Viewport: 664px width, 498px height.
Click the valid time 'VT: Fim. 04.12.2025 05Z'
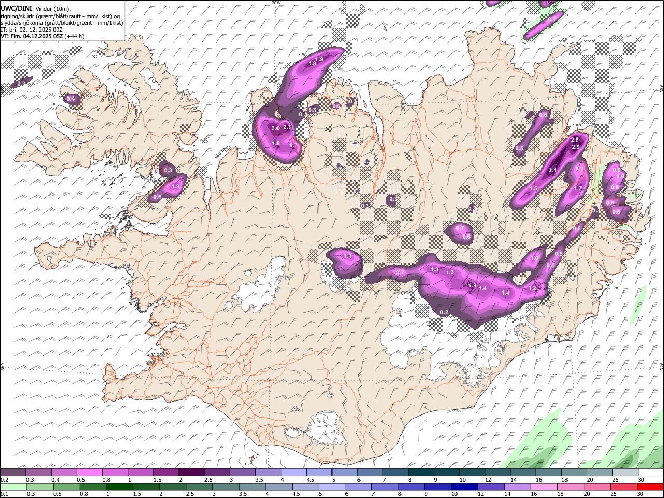coord(32,36)
